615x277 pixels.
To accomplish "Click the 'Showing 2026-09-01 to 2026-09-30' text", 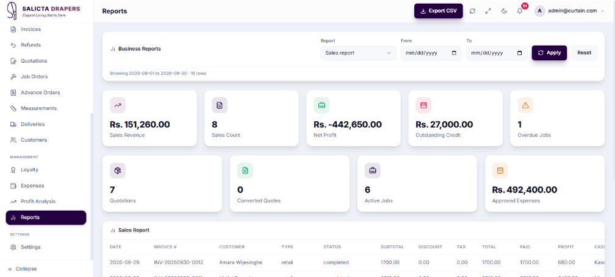I will pos(157,73).
